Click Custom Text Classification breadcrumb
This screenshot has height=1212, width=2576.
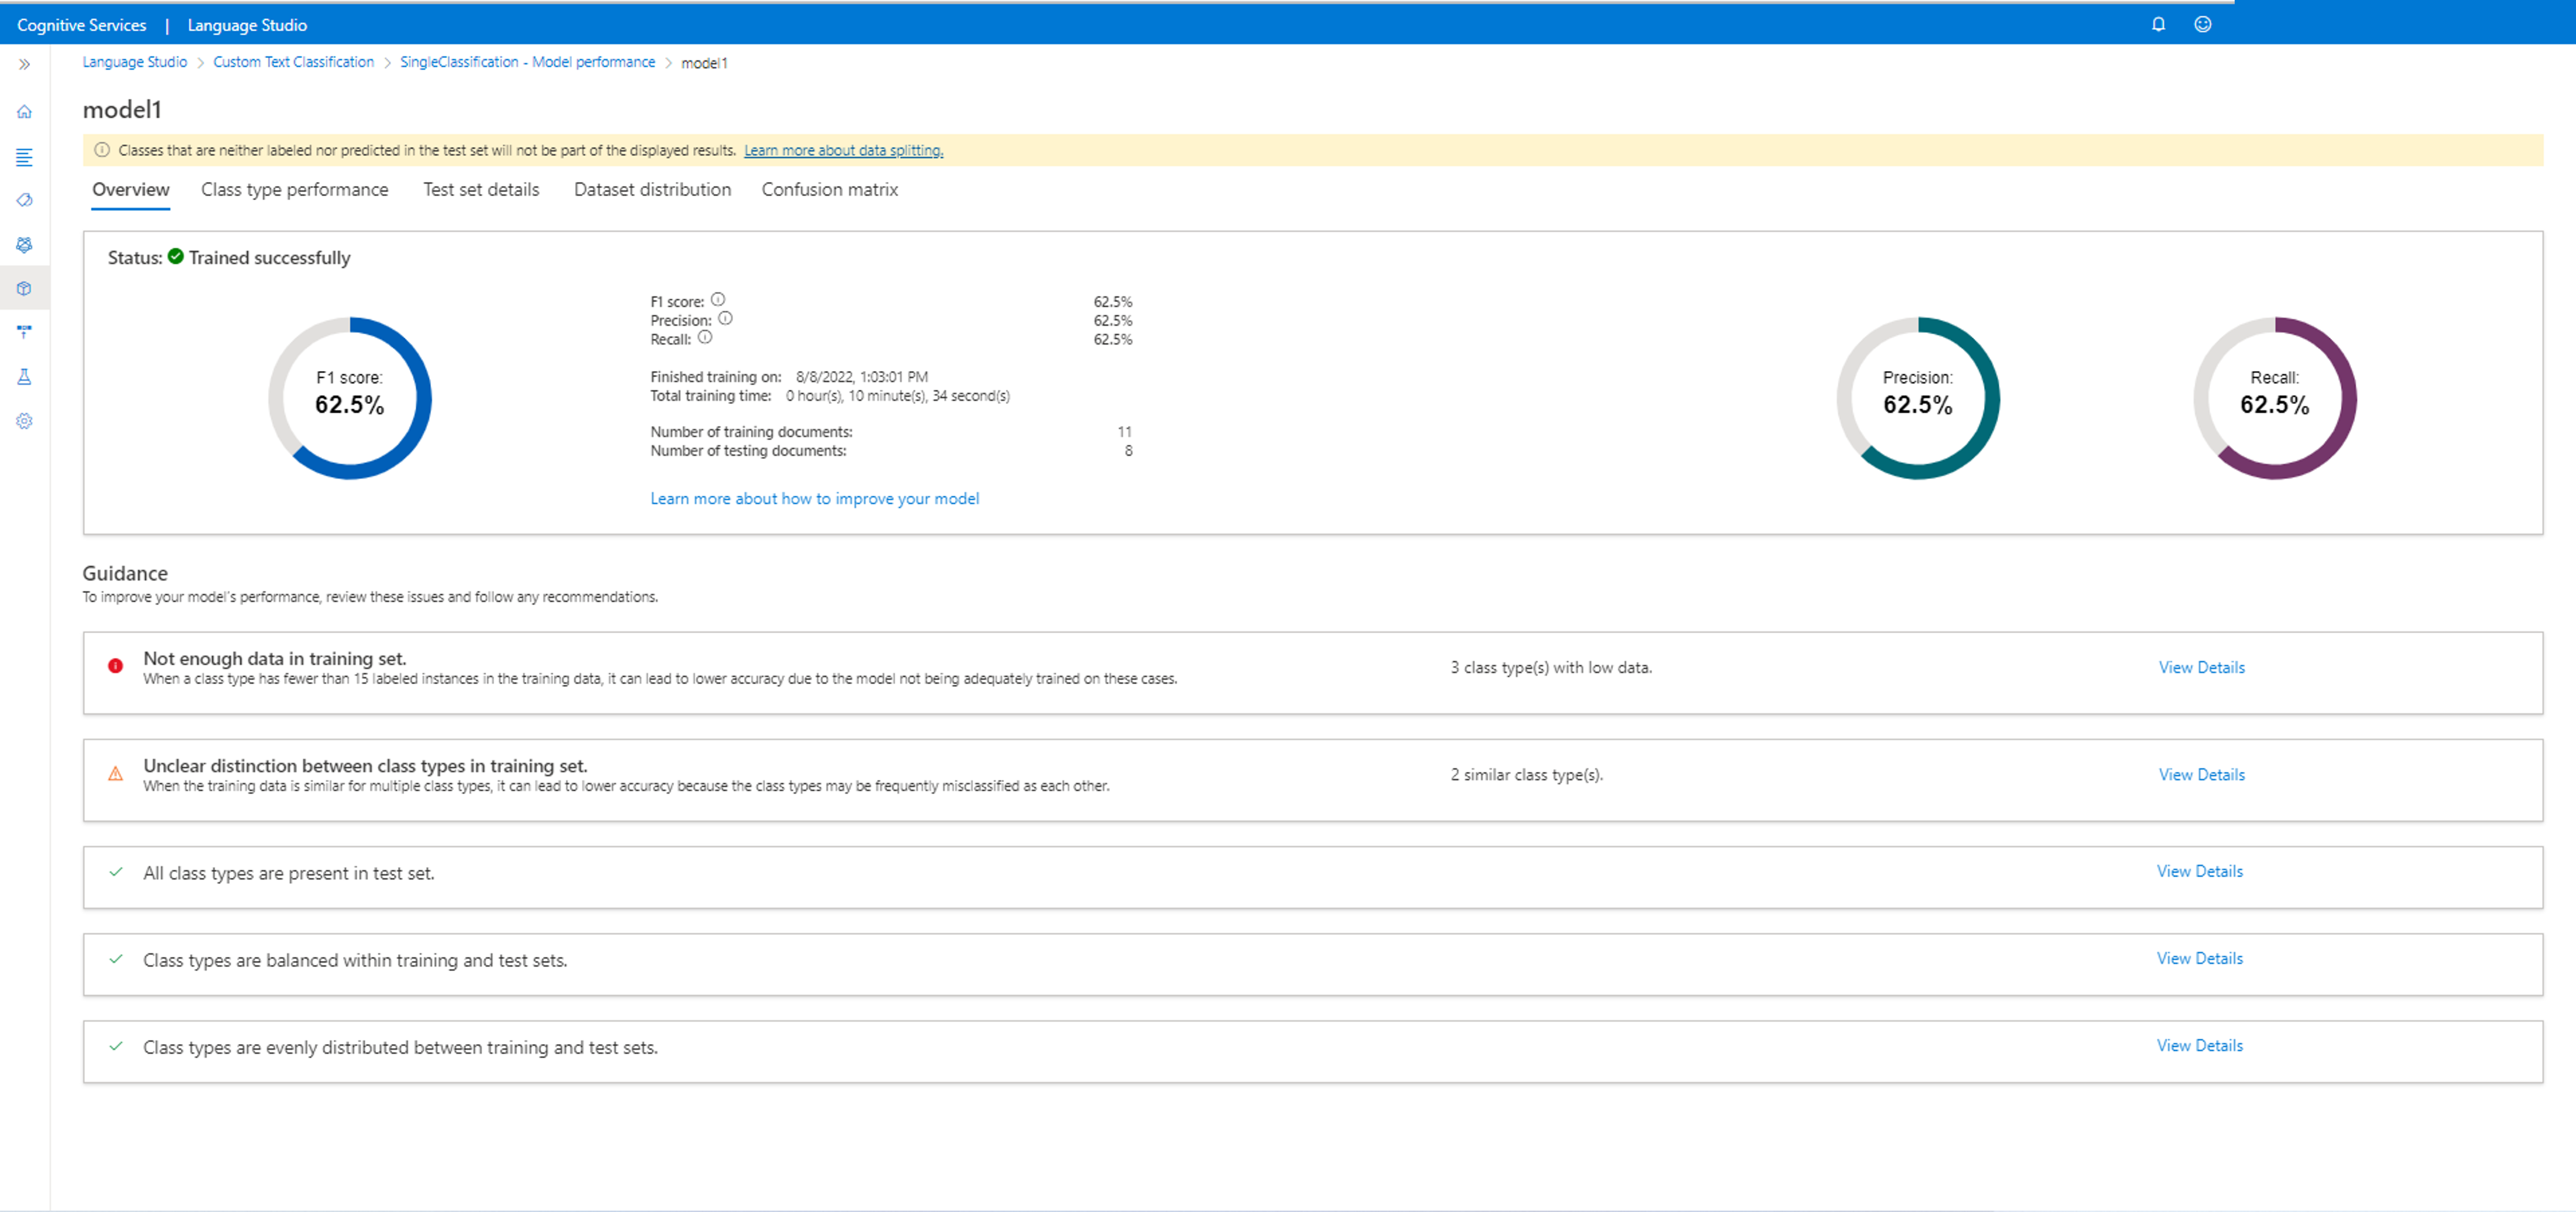click(x=293, y=62)
